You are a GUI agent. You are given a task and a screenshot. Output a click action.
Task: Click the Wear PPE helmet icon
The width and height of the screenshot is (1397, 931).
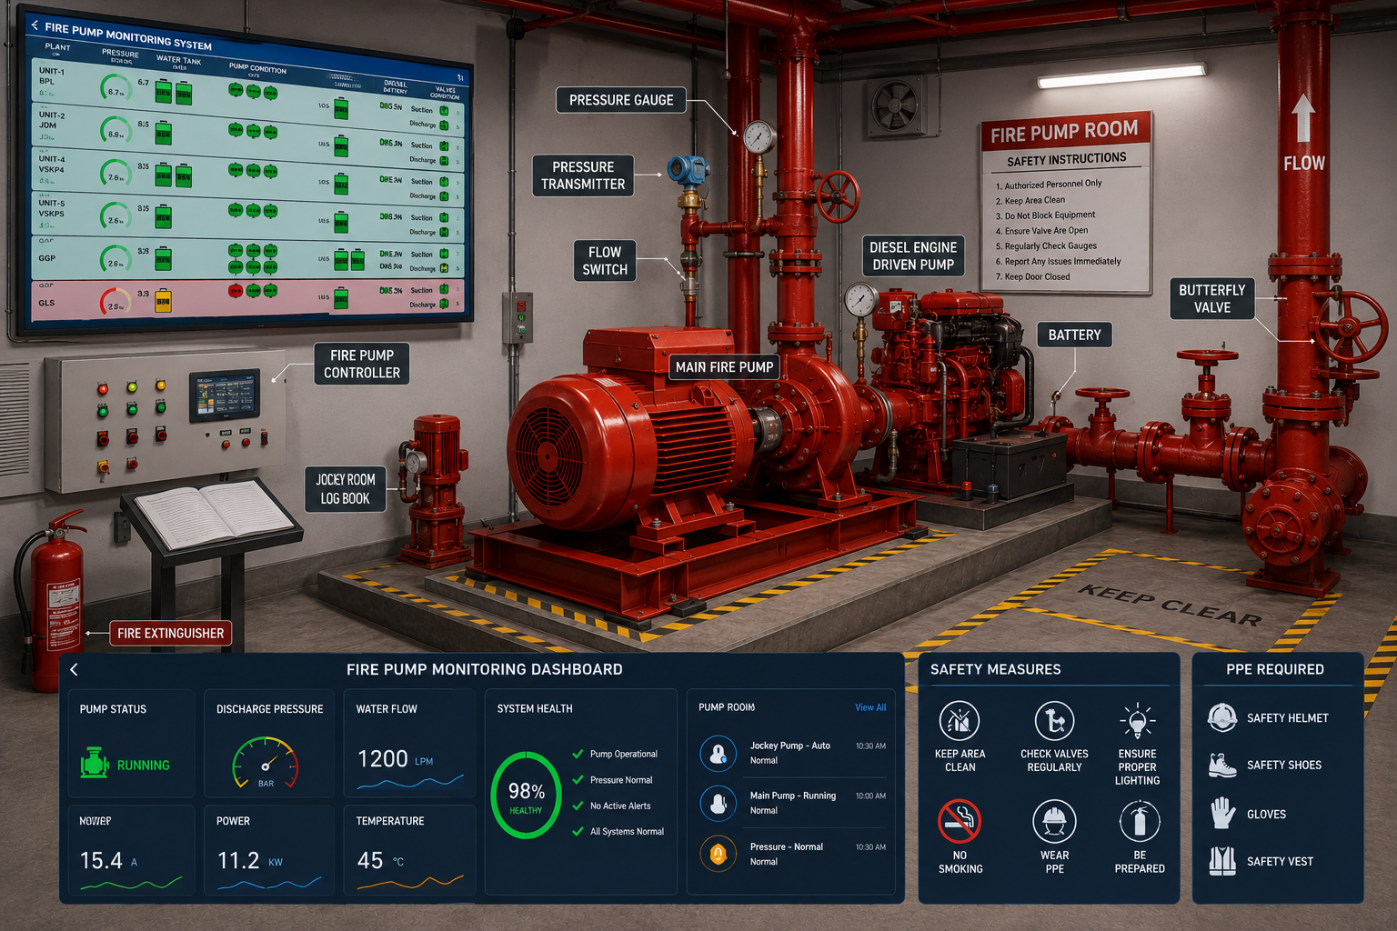pyautogui.click(x=1055, y=821)
